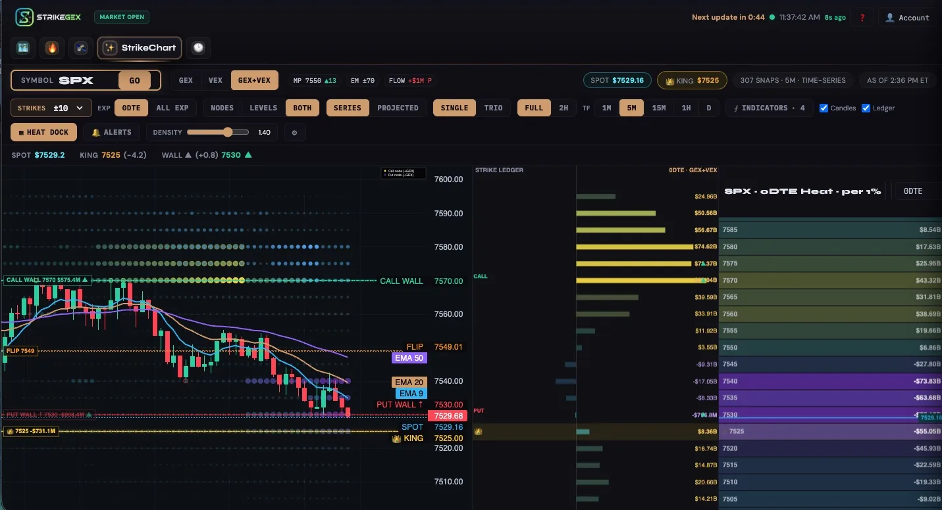Screen dimensions: 942x510
Task: Select the 5M timeframe
Action: click(631, 108)
